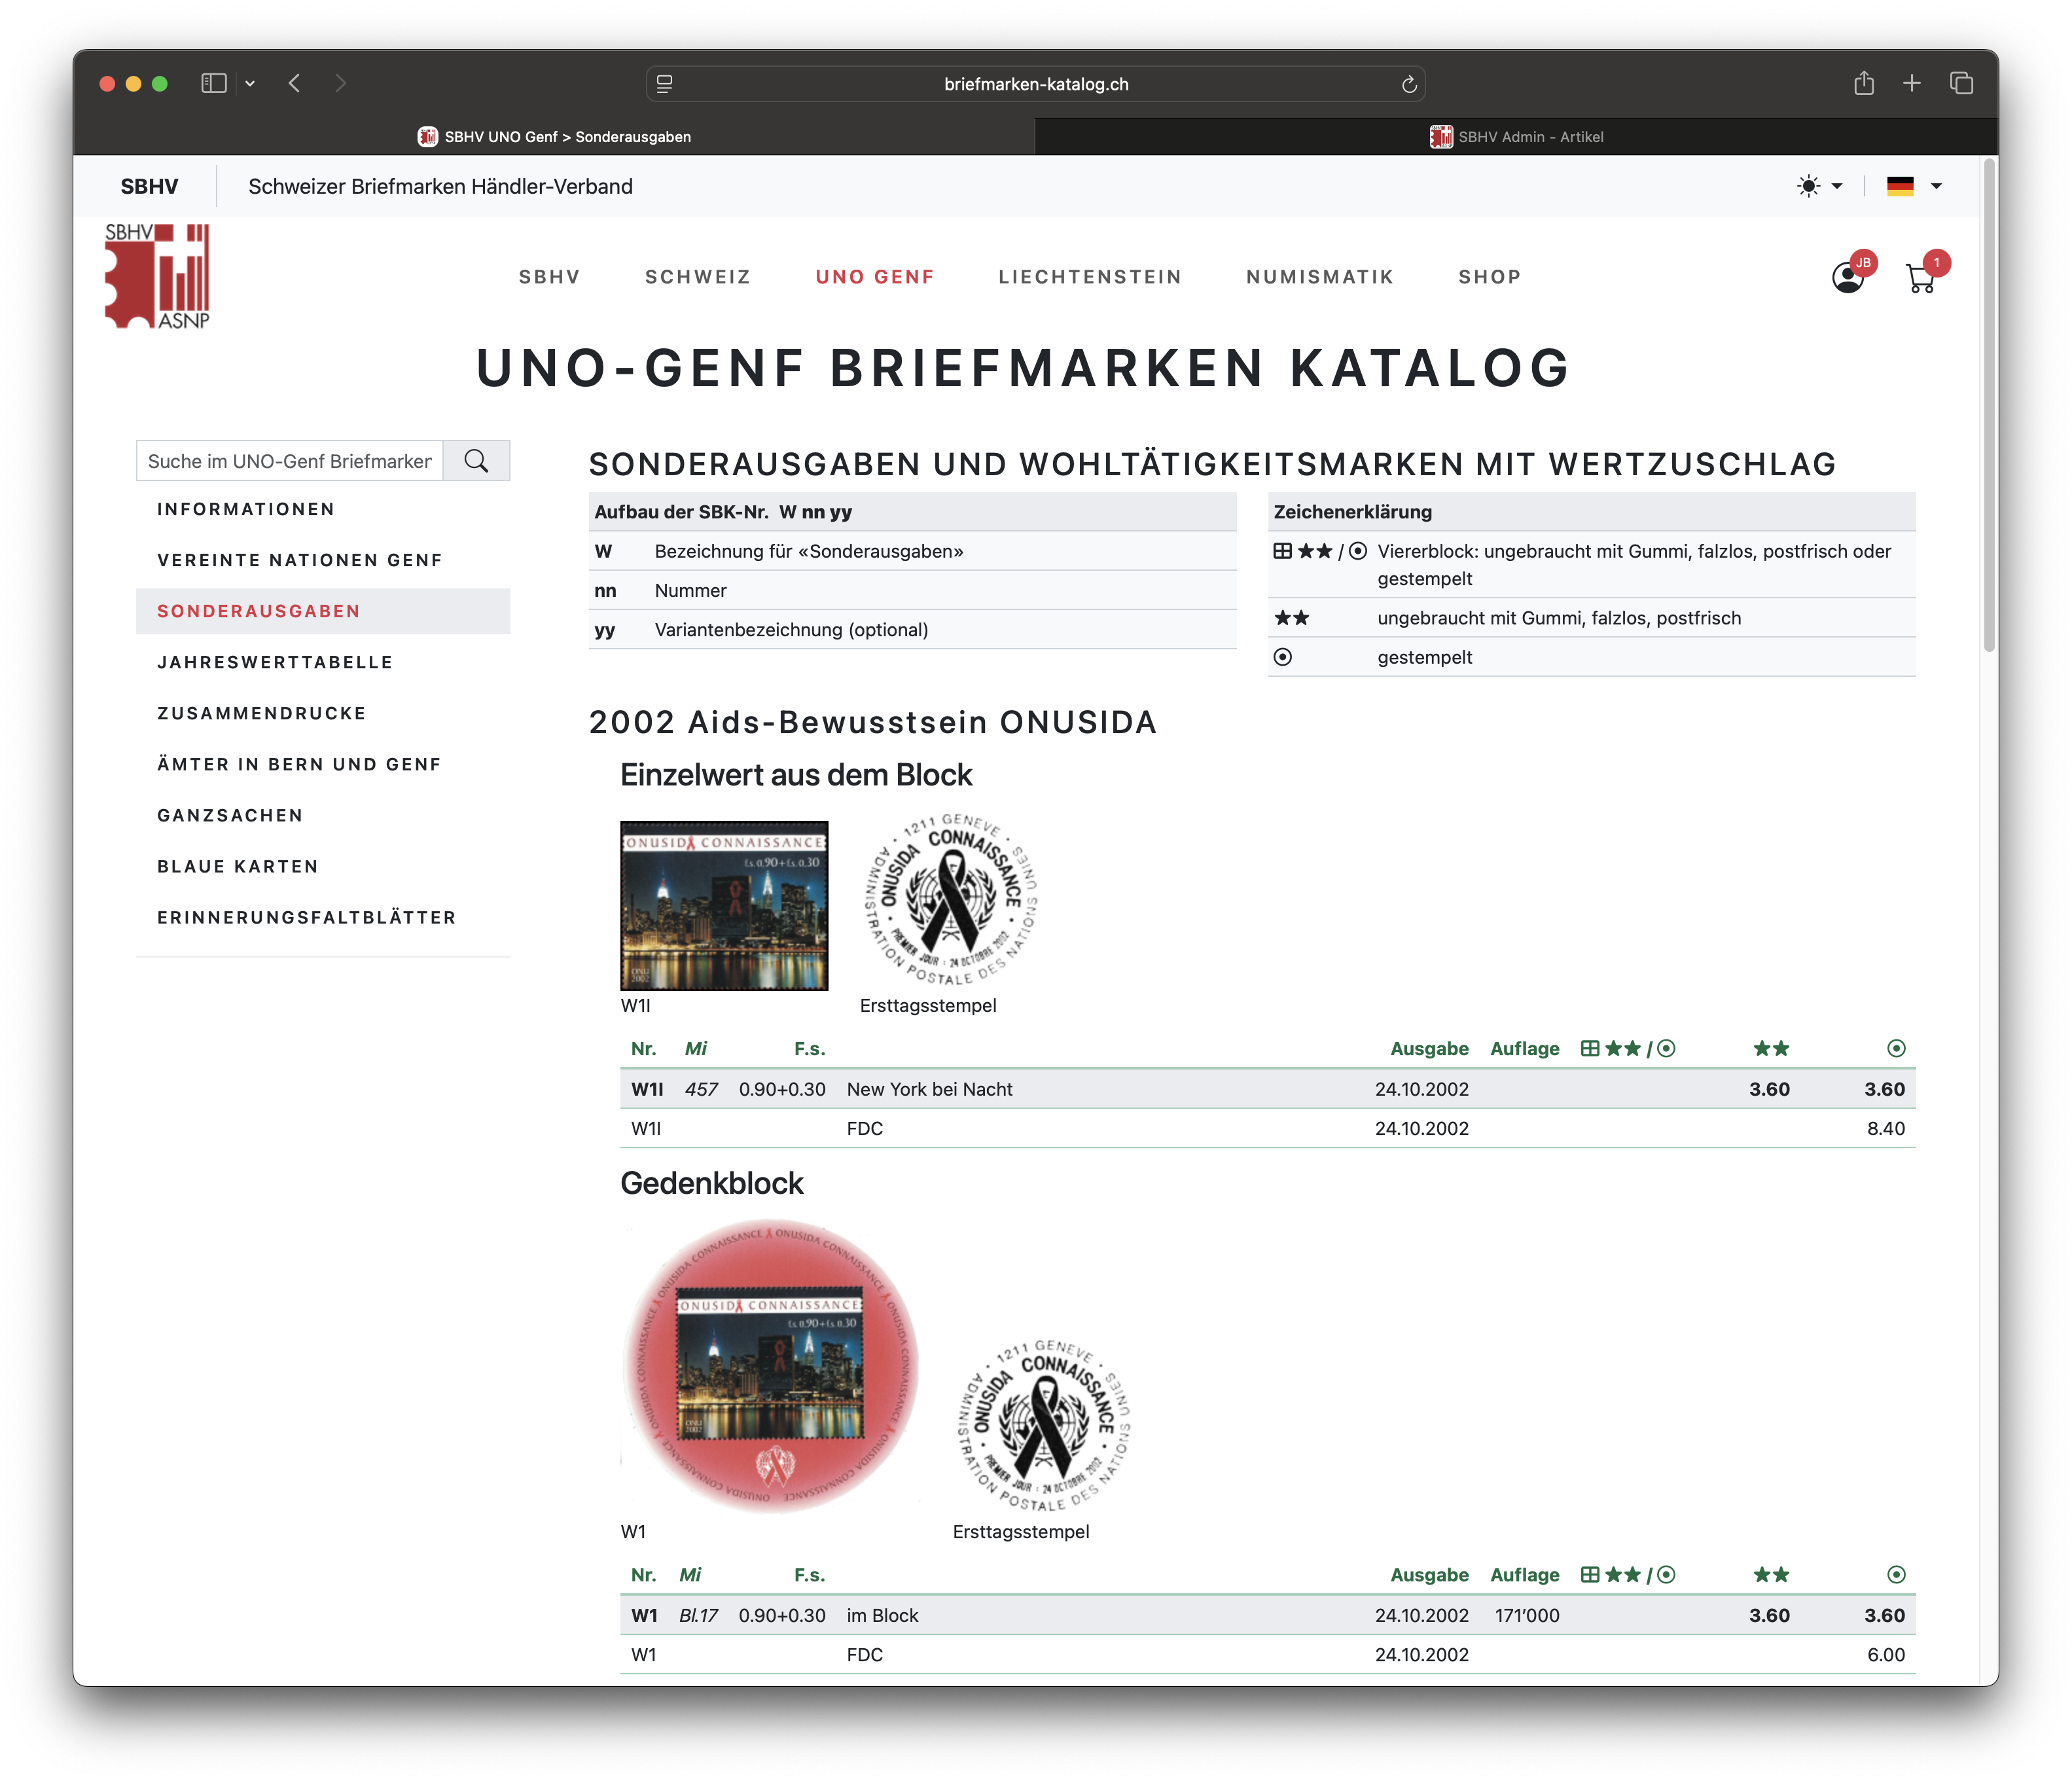The height and width of the screenshot is (1783, 2072).
Task: Click the W1 FDC price 6.00
Action: pyautogui.click(x=1886, y=1654)
